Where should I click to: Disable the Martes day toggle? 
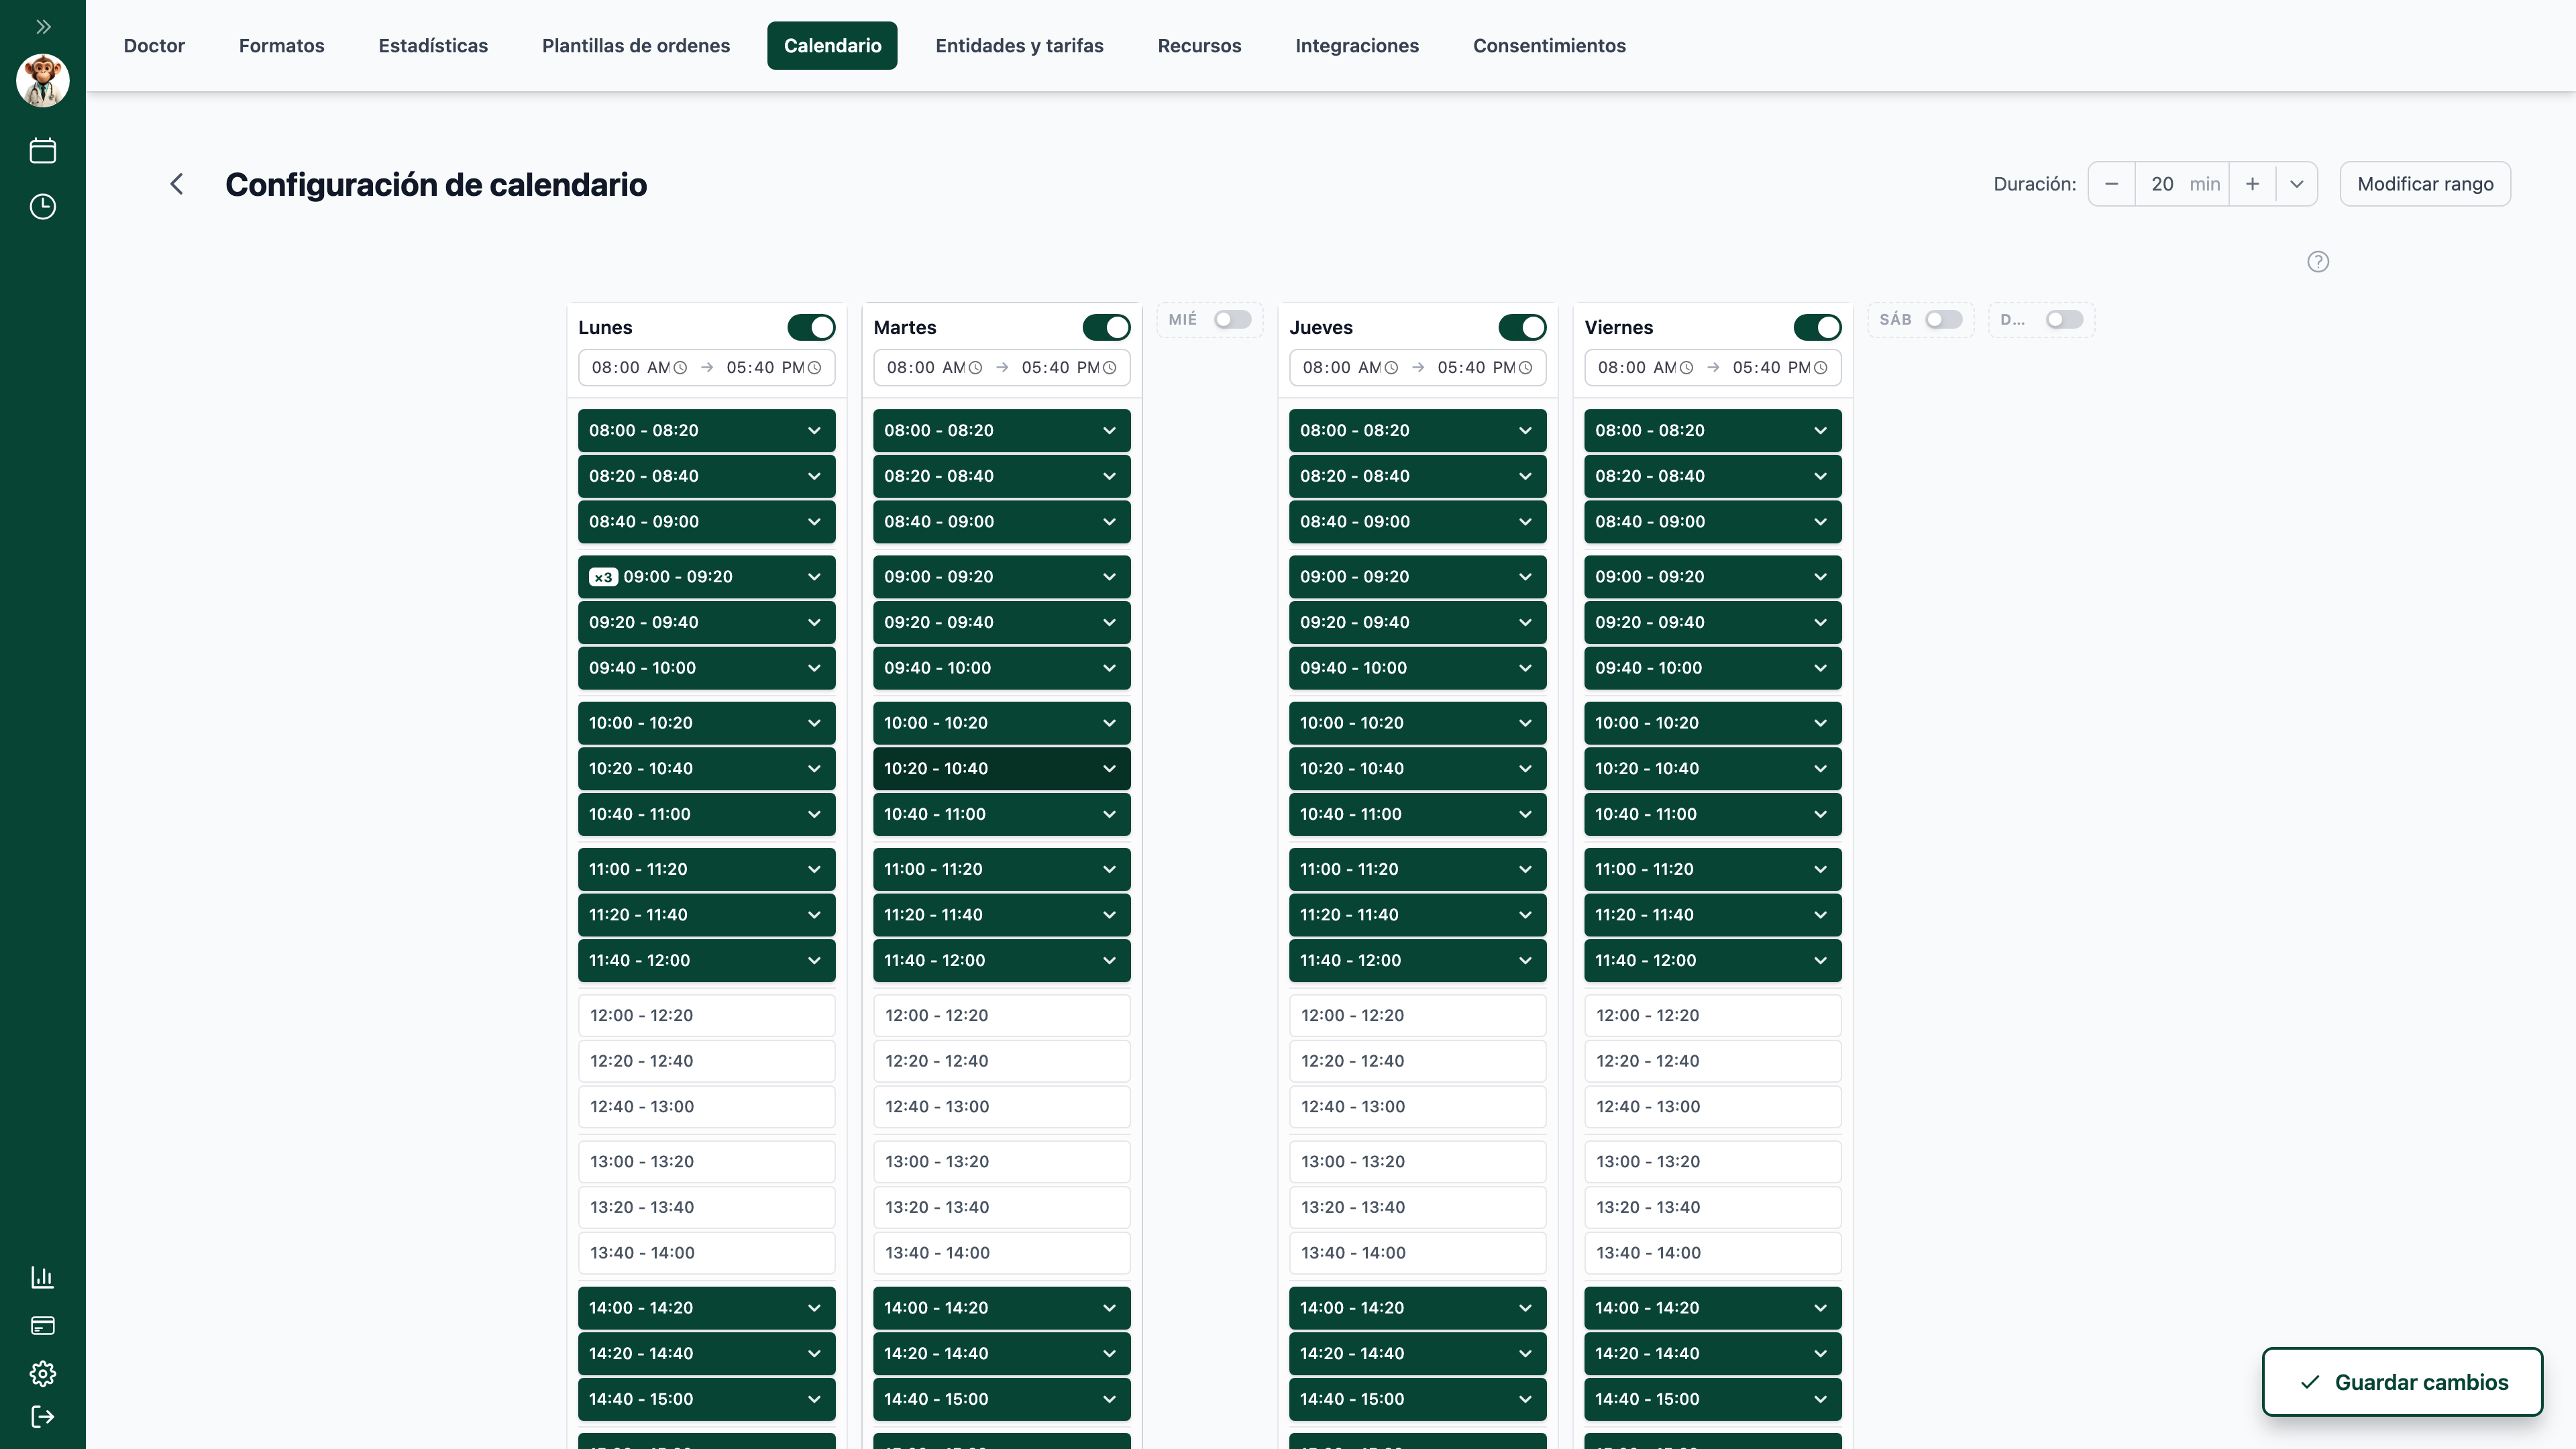point(1106,327)
